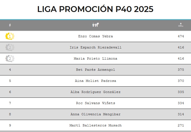Click the 271 points cell
Screen dimensions: 191x132
click(x=181, y=125)
